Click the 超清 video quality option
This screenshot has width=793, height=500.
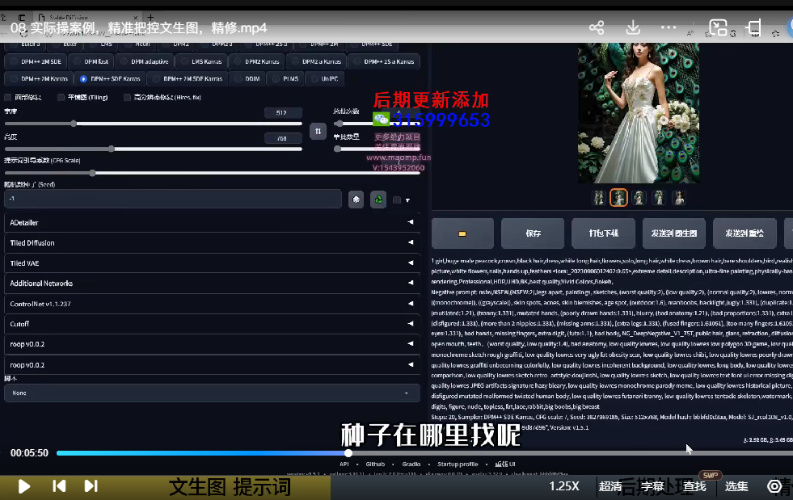click(610, 486)
